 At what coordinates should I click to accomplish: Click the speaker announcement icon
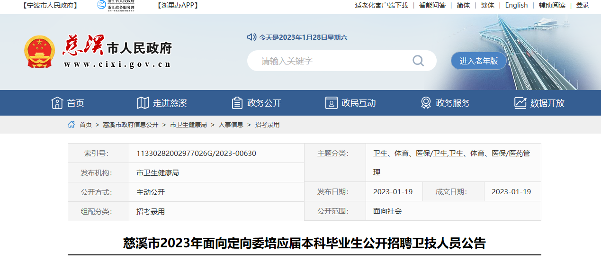(251, 37)
